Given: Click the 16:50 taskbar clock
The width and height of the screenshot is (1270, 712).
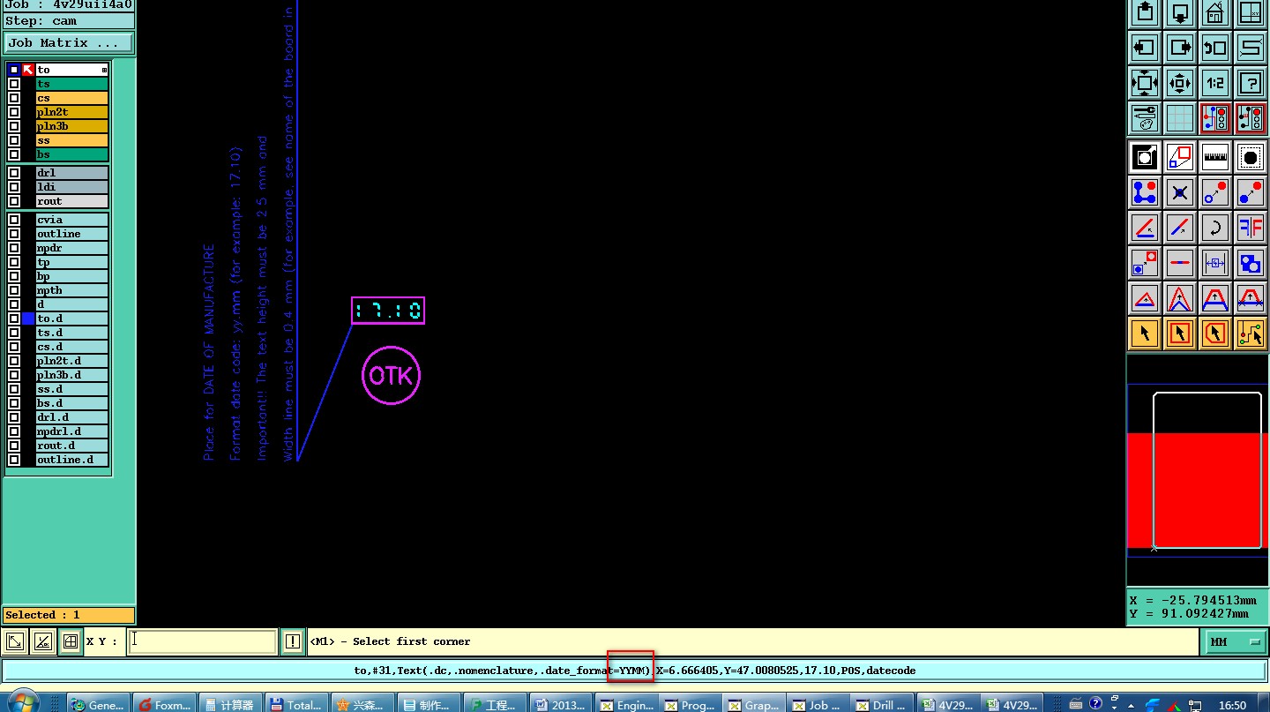Looking at the screenshot, I should click(1232, 705).
